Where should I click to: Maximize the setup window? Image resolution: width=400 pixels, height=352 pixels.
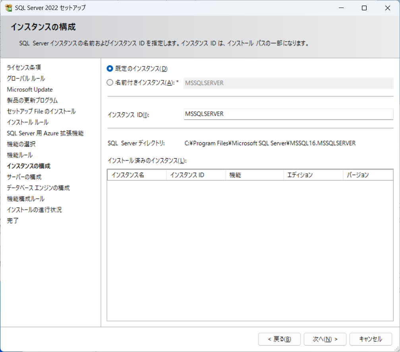point(364,8)
